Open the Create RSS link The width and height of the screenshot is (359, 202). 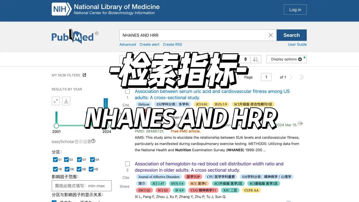tap(172, 44)
